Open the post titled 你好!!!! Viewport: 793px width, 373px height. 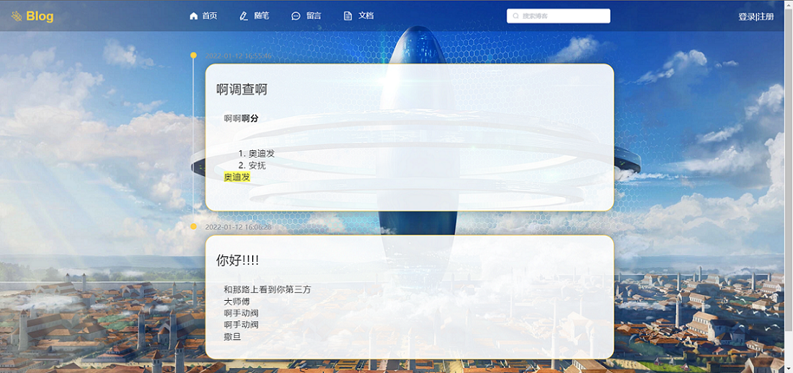pyautogui.click(x=238, y=261)
